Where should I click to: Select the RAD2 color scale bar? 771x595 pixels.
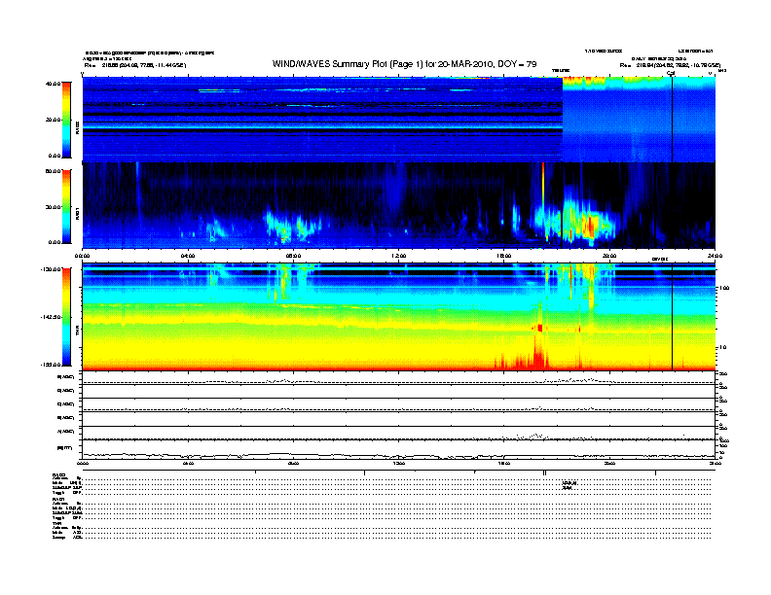[x=66, y=120]
